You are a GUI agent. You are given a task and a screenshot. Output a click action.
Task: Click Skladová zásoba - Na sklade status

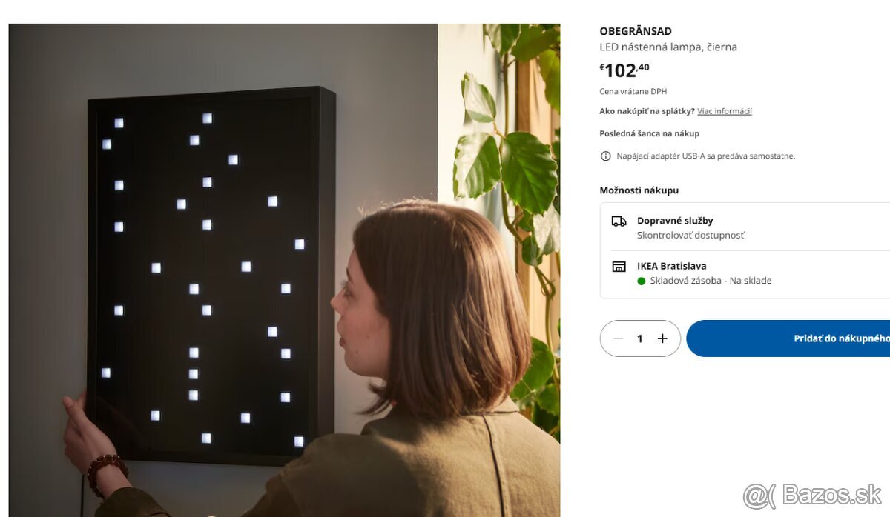pyautogui.click(x=711, y=281)
